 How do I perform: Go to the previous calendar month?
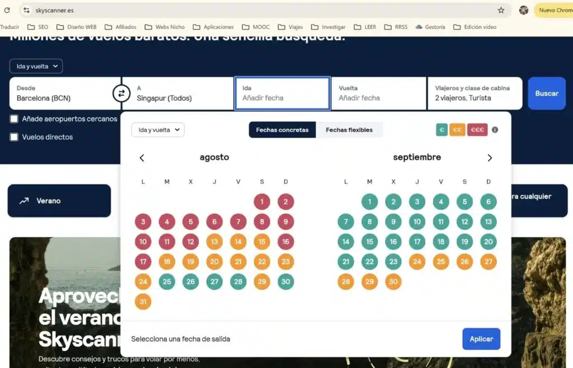point(142,158)
